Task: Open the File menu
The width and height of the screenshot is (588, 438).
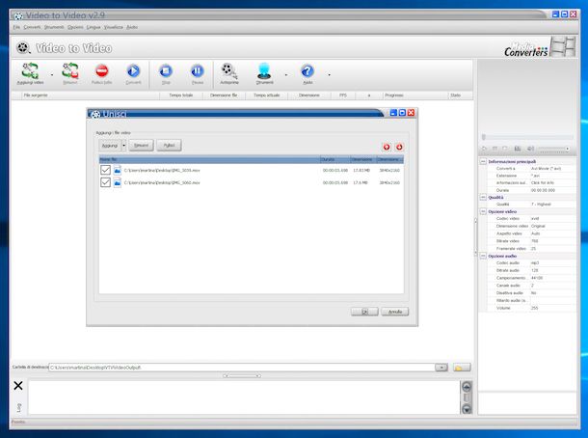Action: click(x=16, y=27)
